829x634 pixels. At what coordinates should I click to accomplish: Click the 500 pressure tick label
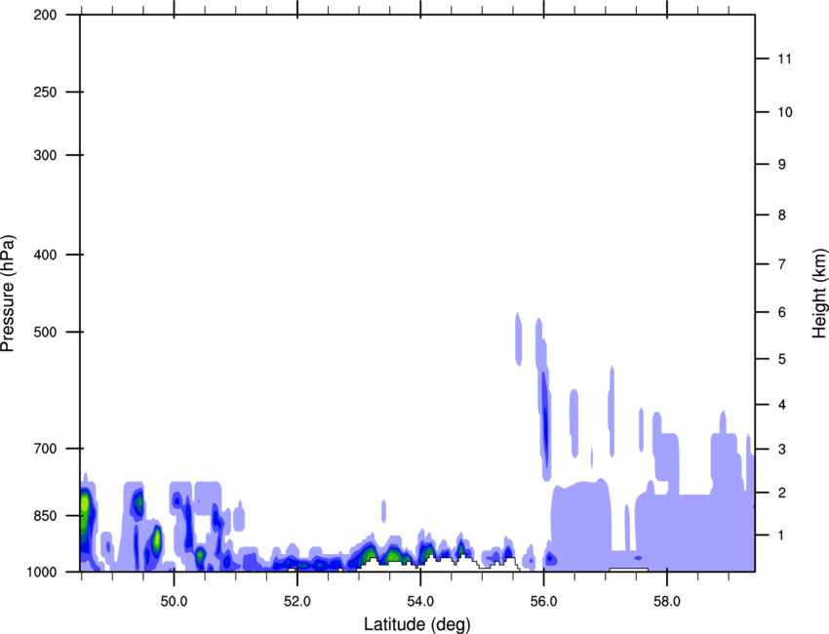(45, 332)
